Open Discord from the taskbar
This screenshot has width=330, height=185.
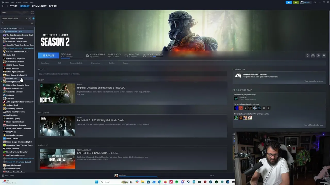point(182,182)
